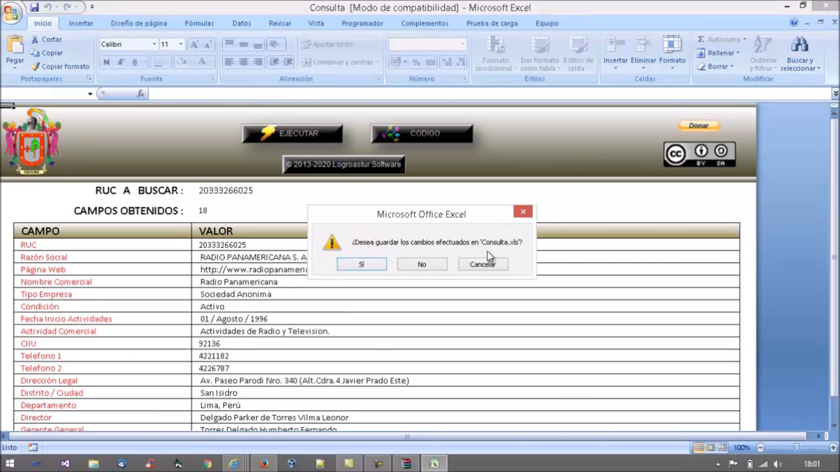Click the Save icon in quick access toolbar

(34, 7)
